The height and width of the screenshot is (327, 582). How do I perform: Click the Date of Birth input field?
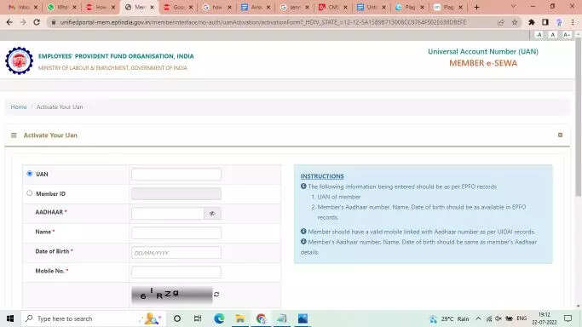tap(176, 252)
